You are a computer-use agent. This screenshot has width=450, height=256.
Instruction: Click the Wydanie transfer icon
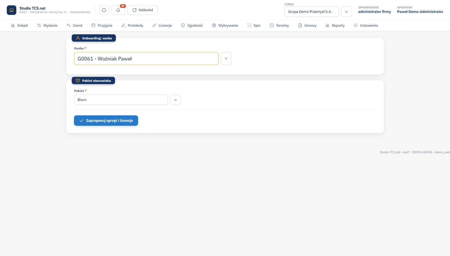[39, 25]
